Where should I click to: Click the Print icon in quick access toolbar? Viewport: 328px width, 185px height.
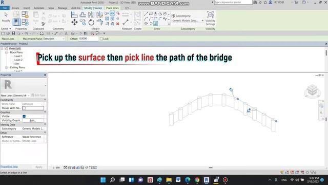42,33
